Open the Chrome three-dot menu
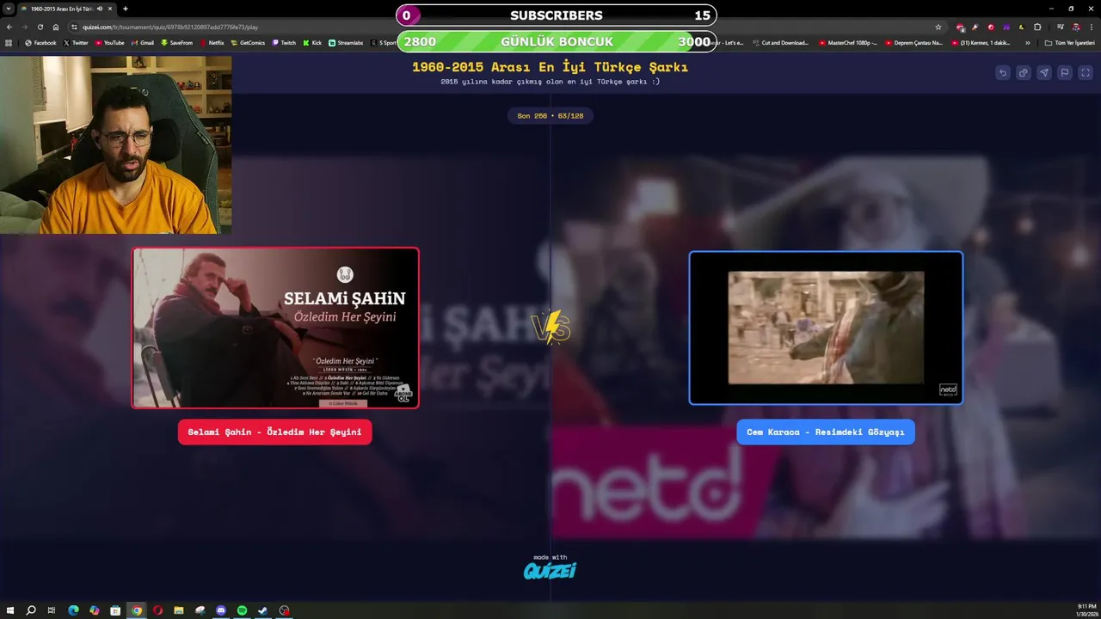Viewport: 1101px width, 619px height. pyautogui.click(x=1091, y=27)
